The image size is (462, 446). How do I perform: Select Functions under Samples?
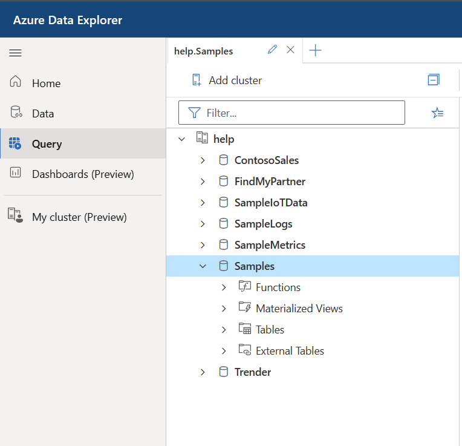coord(278,287)
